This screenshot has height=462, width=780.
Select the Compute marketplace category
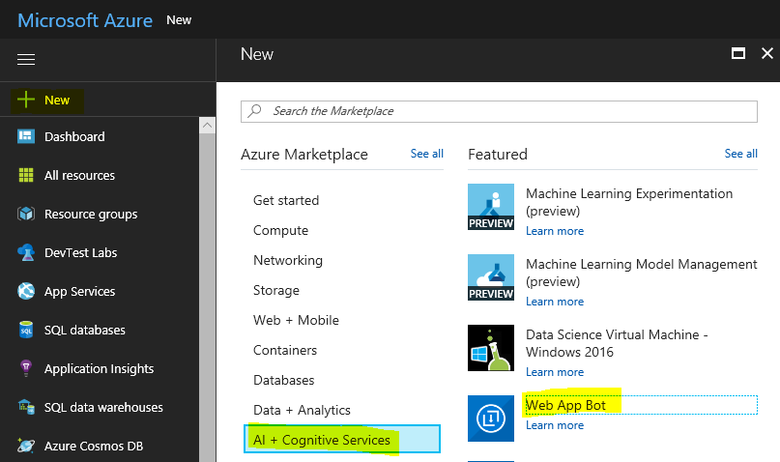click(280, 231)
